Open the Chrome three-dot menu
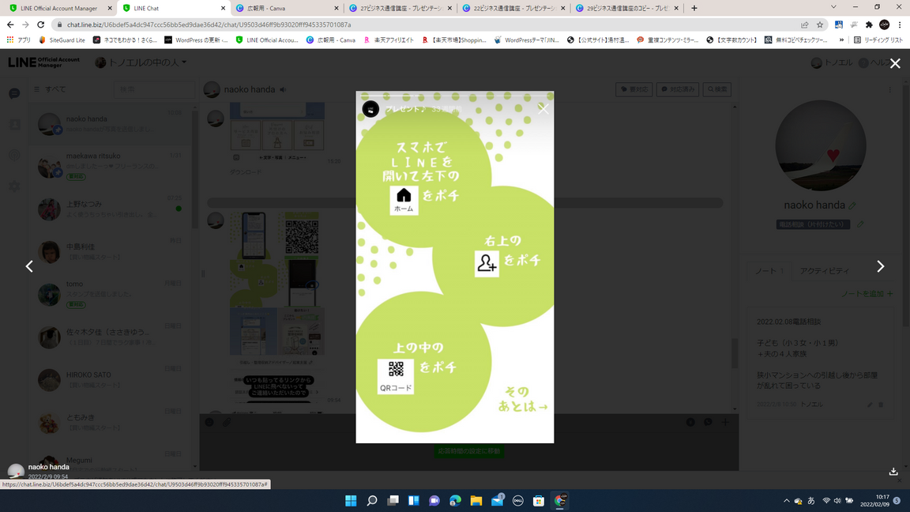This screenshot has height=512, width=910. click(x=900, y=24)
